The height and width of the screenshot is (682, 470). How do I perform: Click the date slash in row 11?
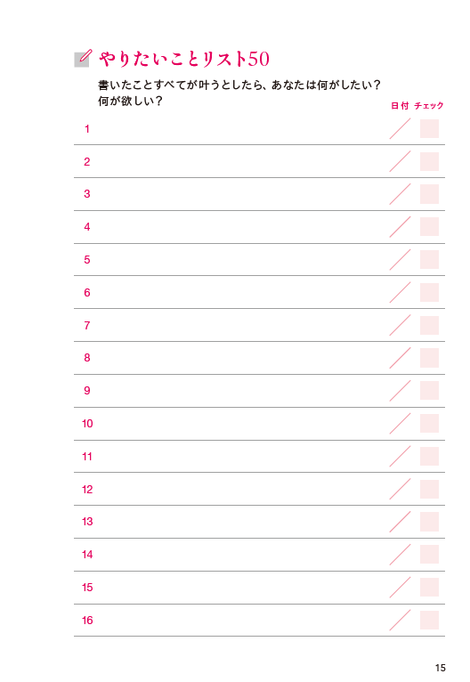coord(400,456)
